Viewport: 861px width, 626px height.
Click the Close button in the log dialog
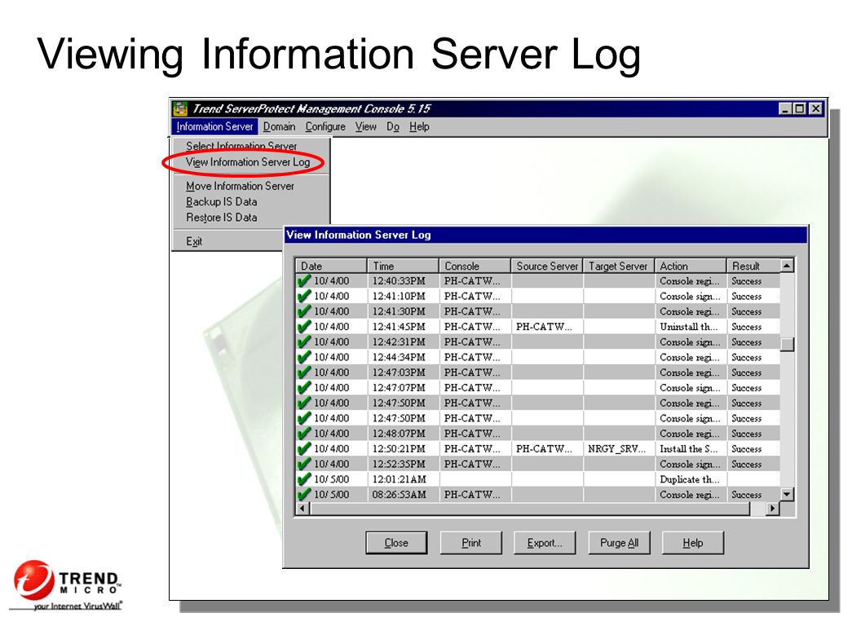(x=396, y=543)
